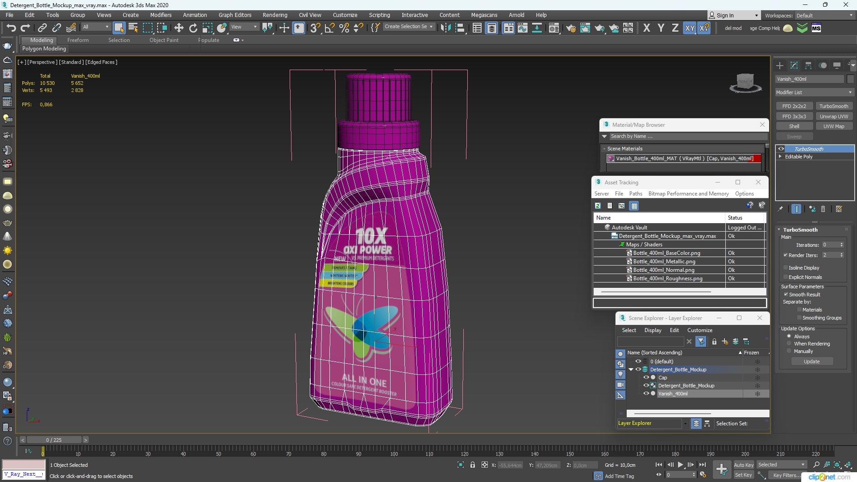This screenshot has width=857, height=482.
Task: Open selection filter All dropdown
Action: 96,27
